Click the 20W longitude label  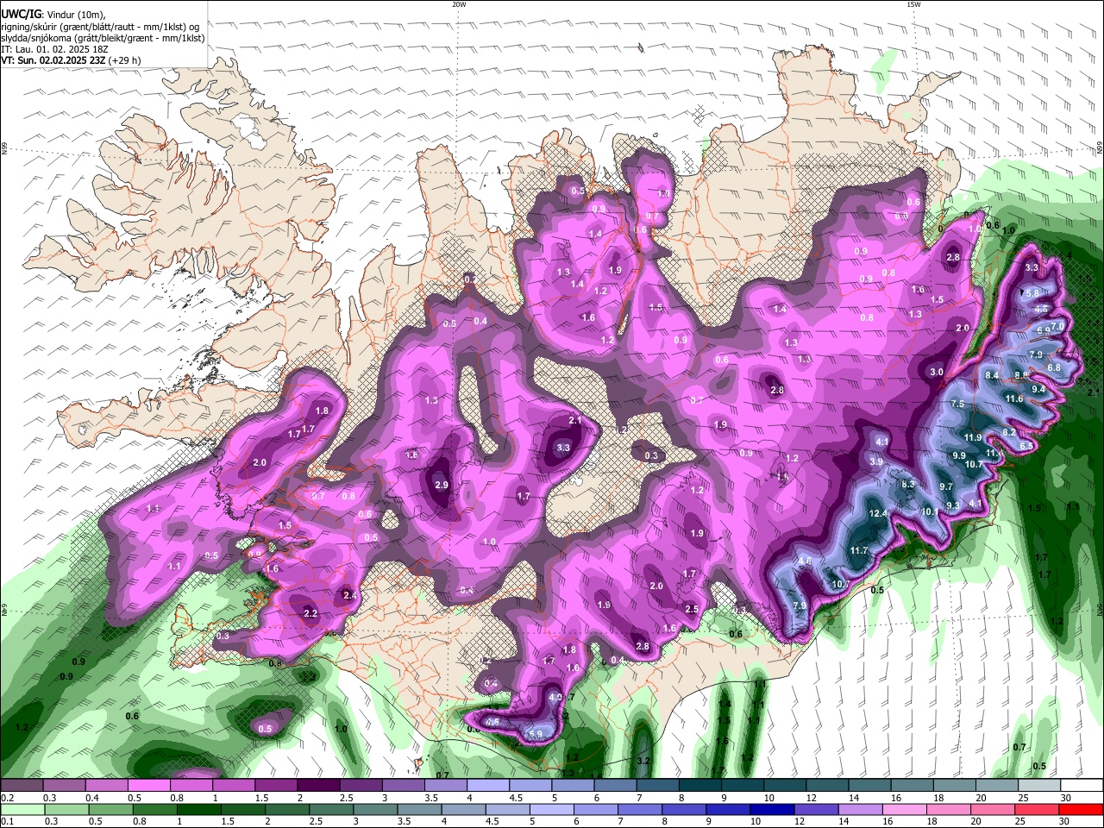click(x=459, y=4)
